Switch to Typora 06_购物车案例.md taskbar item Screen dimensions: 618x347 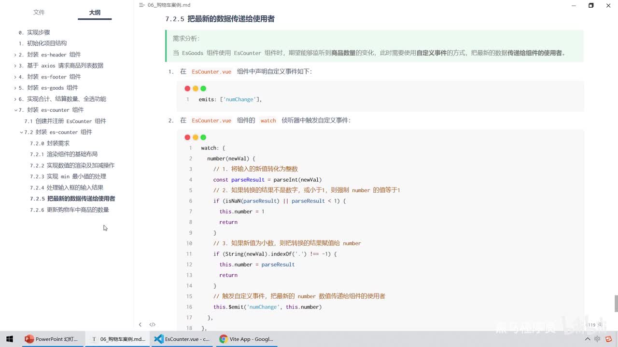point(118,339)
